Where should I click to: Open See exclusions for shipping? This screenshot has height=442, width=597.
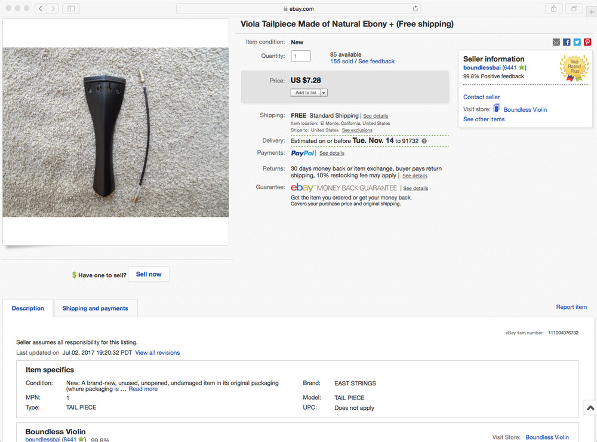coord(357,130)
